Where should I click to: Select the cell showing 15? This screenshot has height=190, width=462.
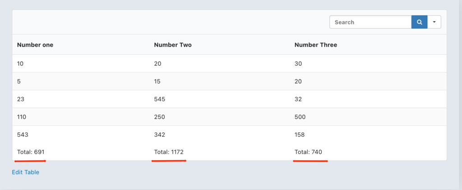click(157, 81)
